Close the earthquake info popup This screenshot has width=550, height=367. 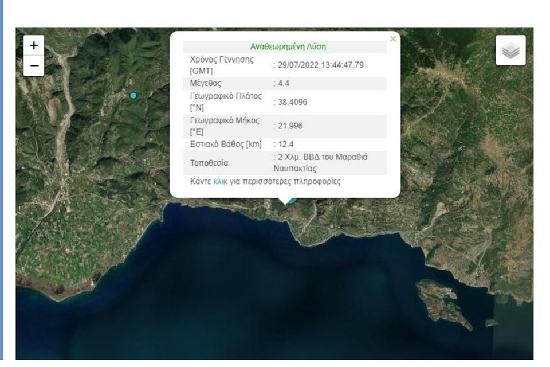pyautogui.click(x=392, y=39)
